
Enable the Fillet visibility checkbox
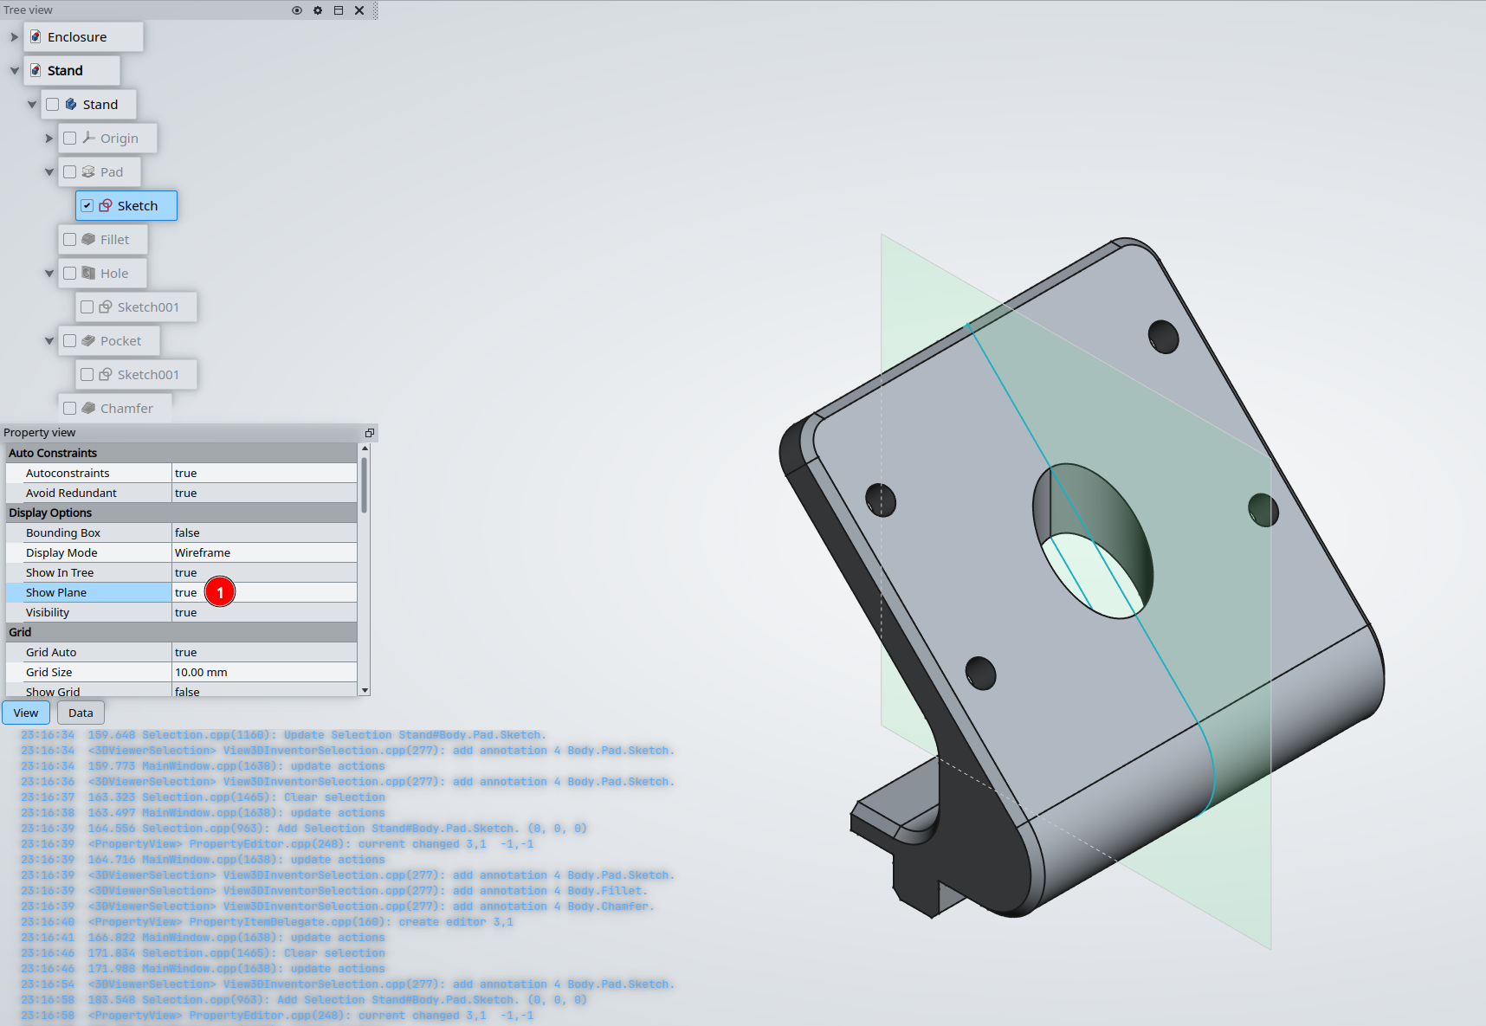tap(69, 239)
